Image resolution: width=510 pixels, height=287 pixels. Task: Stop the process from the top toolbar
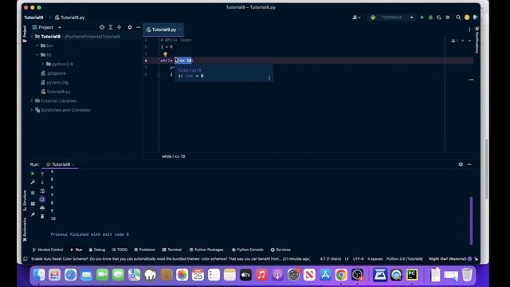click(x=448, y=18)
